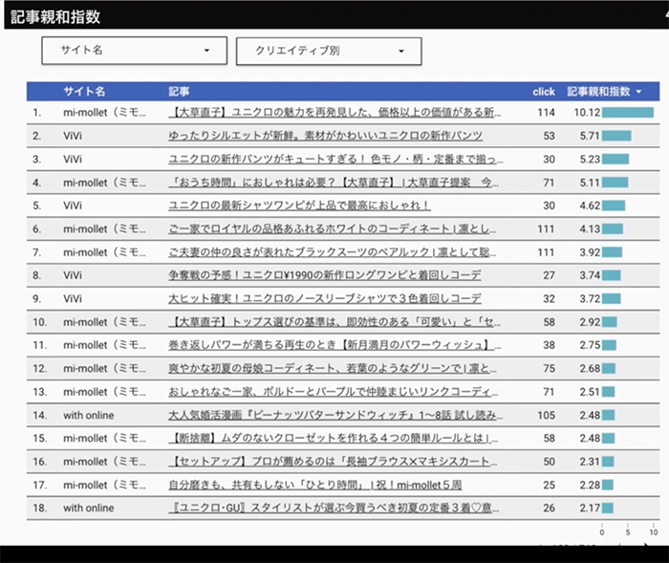669x563 pixels.
Task: Open article 大ヒット確実！ユニクロのノースリーブシャツ
Action: pyautogui.click(x=325, y=298)
